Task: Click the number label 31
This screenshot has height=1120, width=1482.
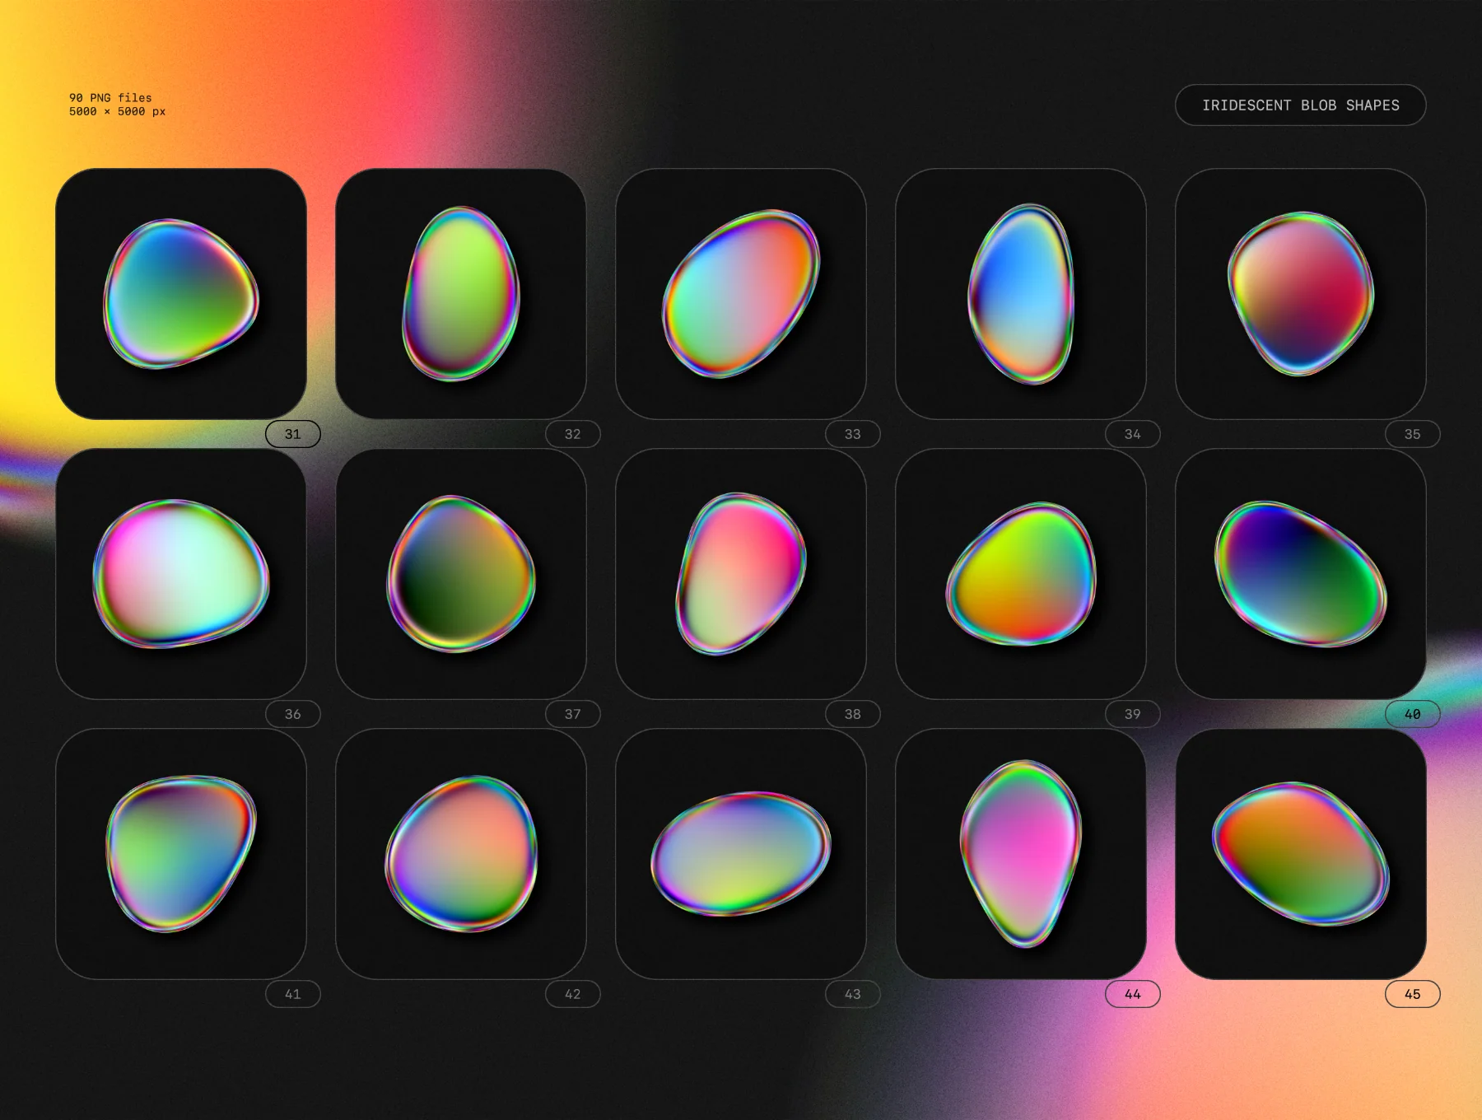Action: [x=293, y=434]
